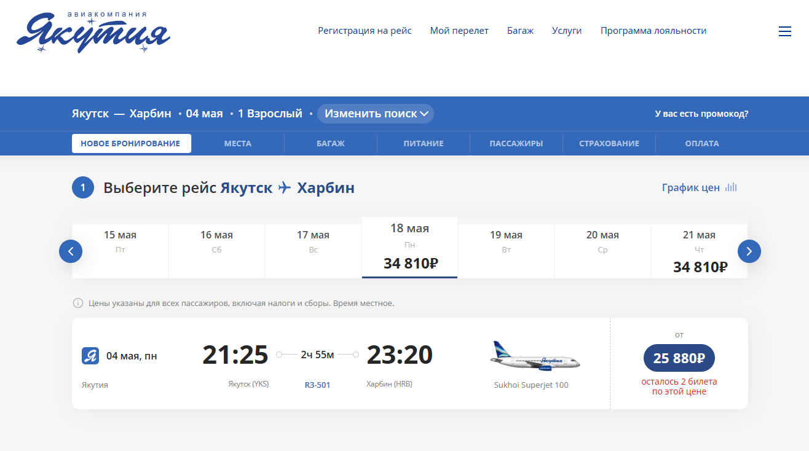Open flight number R3-501 link
809x451 pixels.
click(317, 385)
